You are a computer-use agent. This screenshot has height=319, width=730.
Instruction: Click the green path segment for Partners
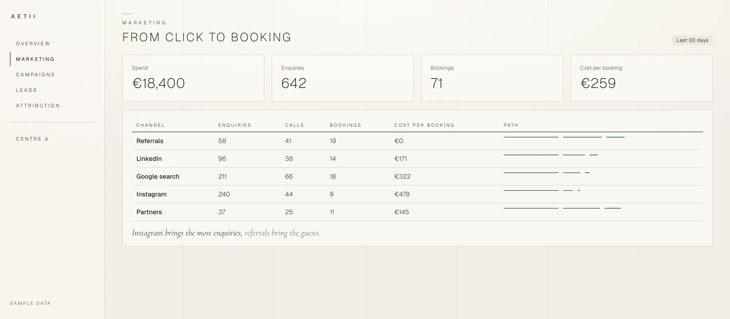(x=612, y=208)
